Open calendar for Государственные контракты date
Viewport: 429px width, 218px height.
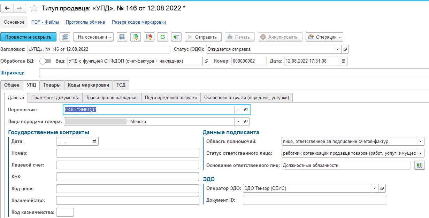(x=95, y=141)
